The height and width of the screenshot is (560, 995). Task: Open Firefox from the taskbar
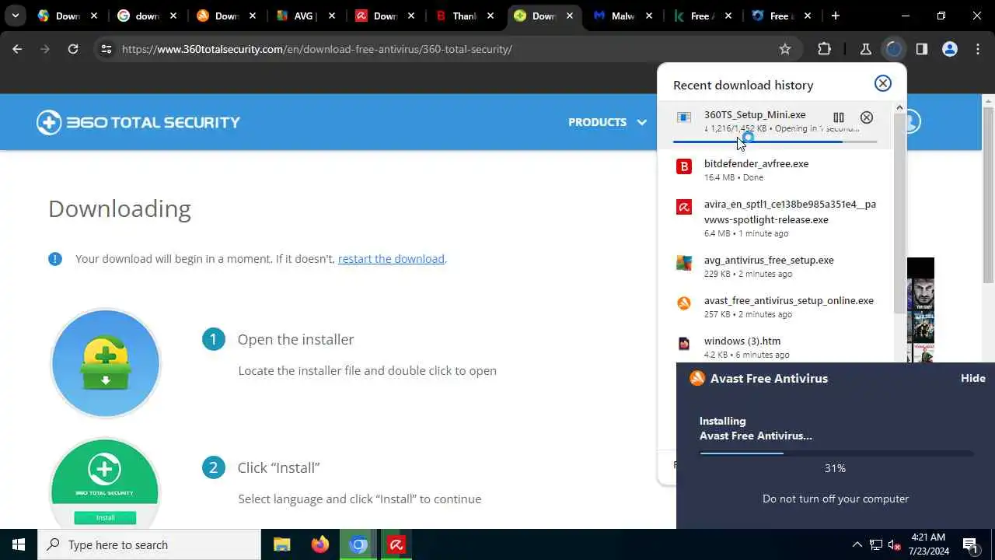pos(320,544)
